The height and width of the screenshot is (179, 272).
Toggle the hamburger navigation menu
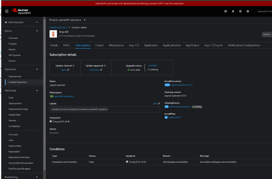(7, 11)
